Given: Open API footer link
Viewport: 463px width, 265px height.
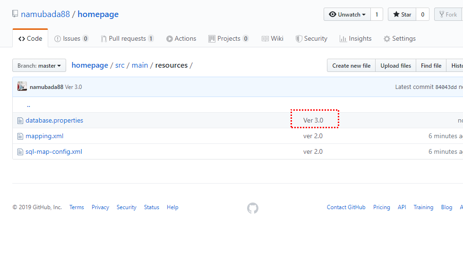Looking at the screenshot, I should 402,207.
